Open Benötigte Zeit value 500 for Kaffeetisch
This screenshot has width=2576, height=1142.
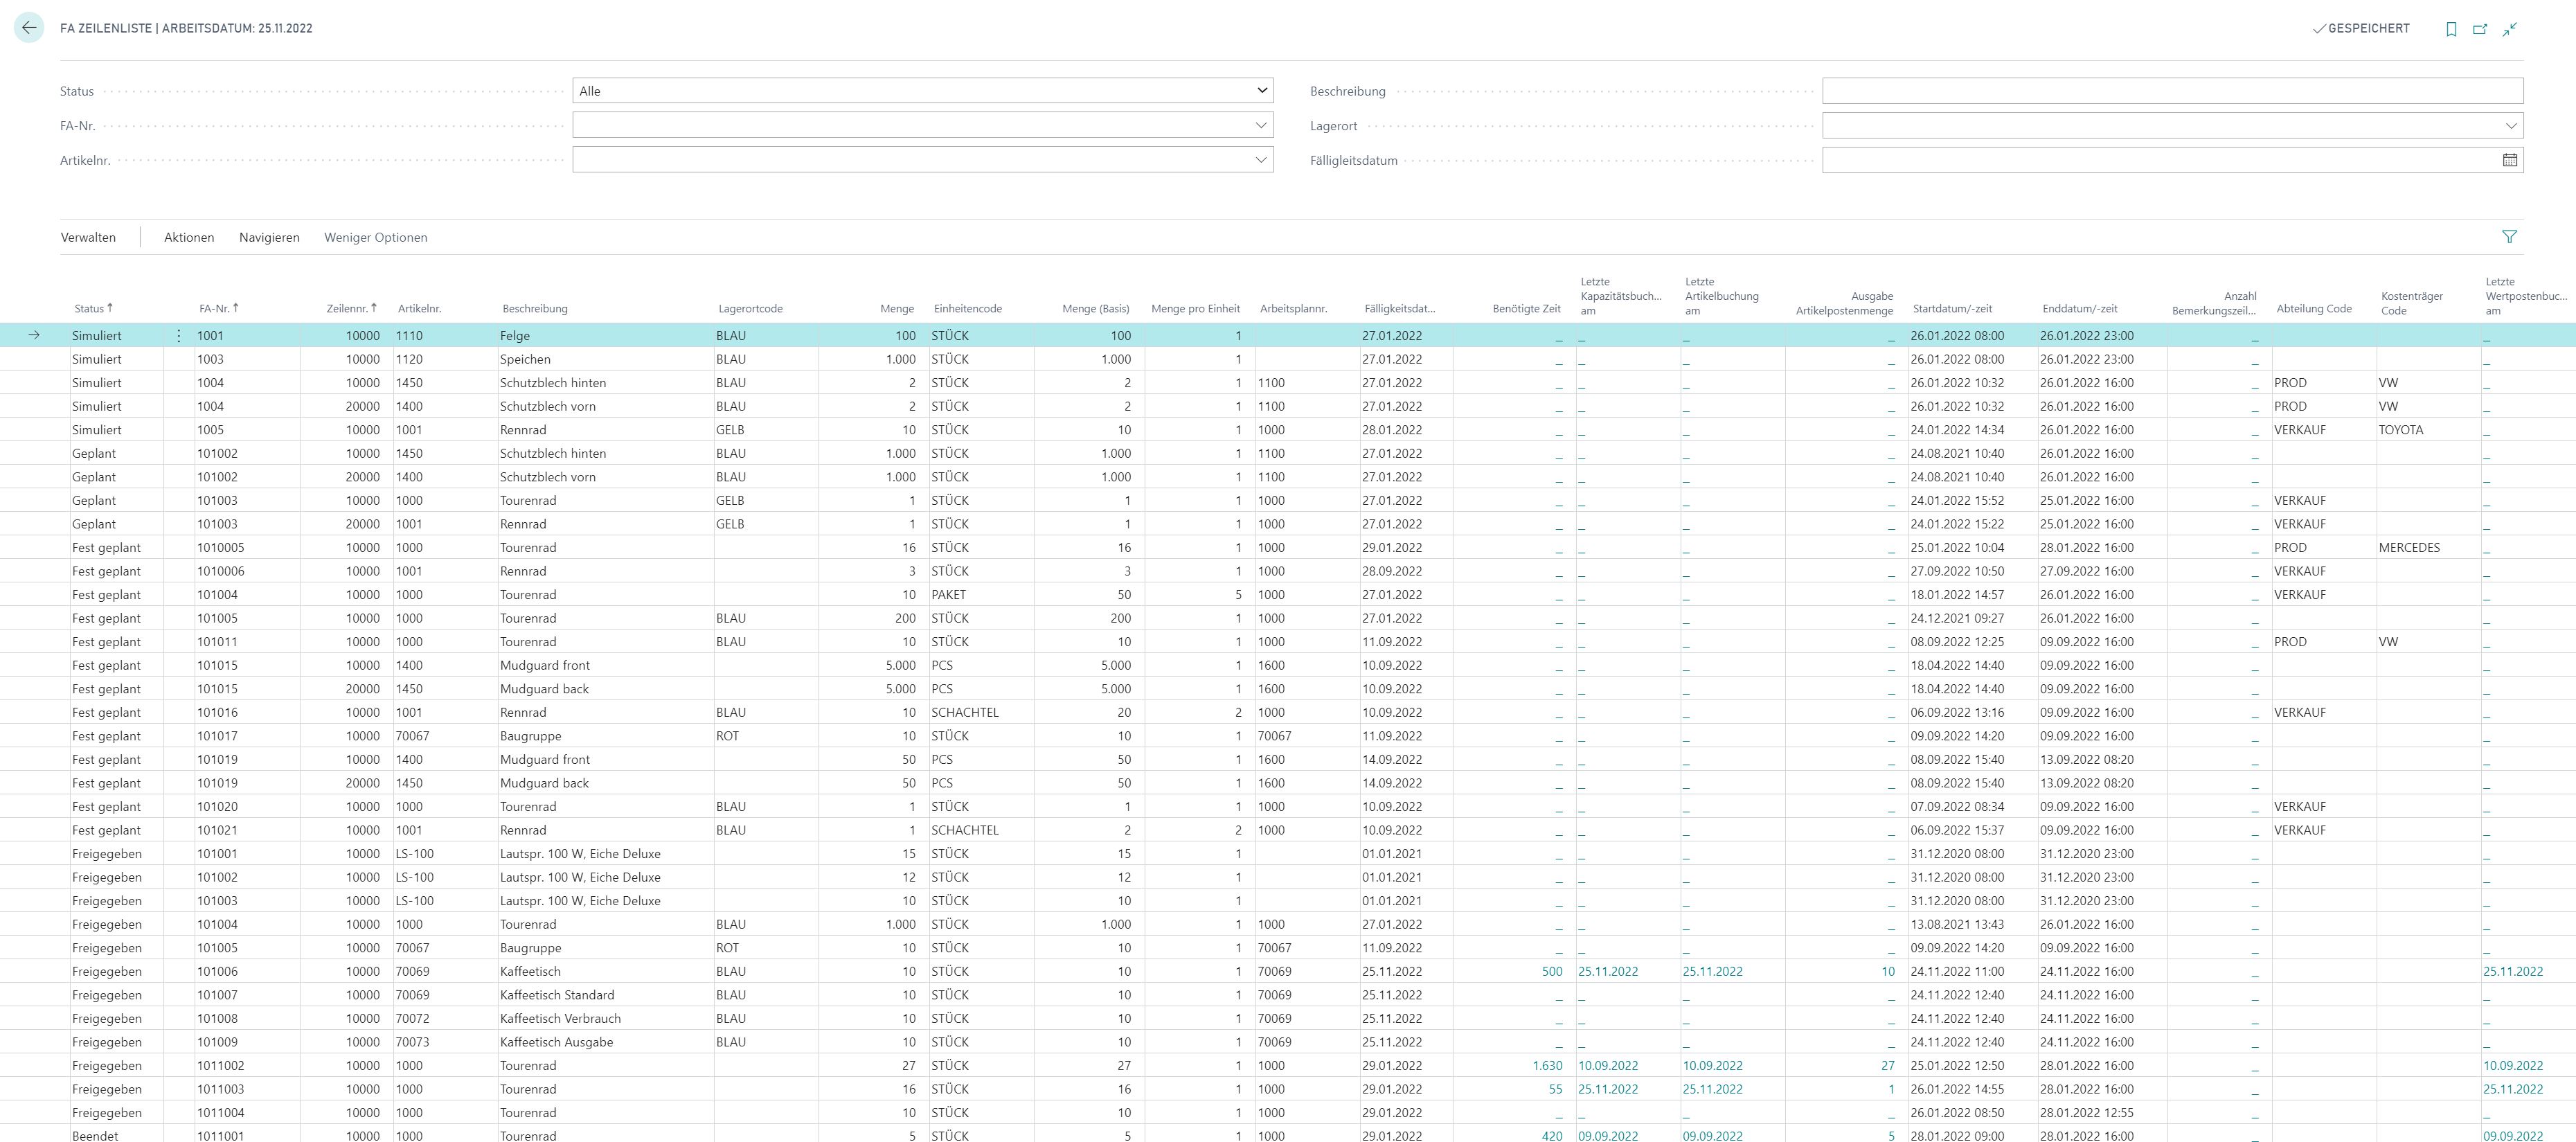(x=1552, y=972)
